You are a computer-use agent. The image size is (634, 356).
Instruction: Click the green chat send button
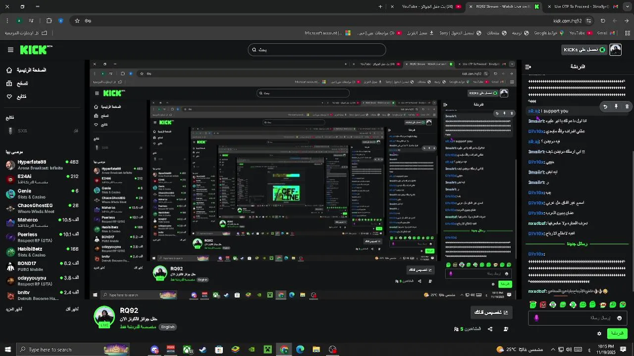pos(617,334)
